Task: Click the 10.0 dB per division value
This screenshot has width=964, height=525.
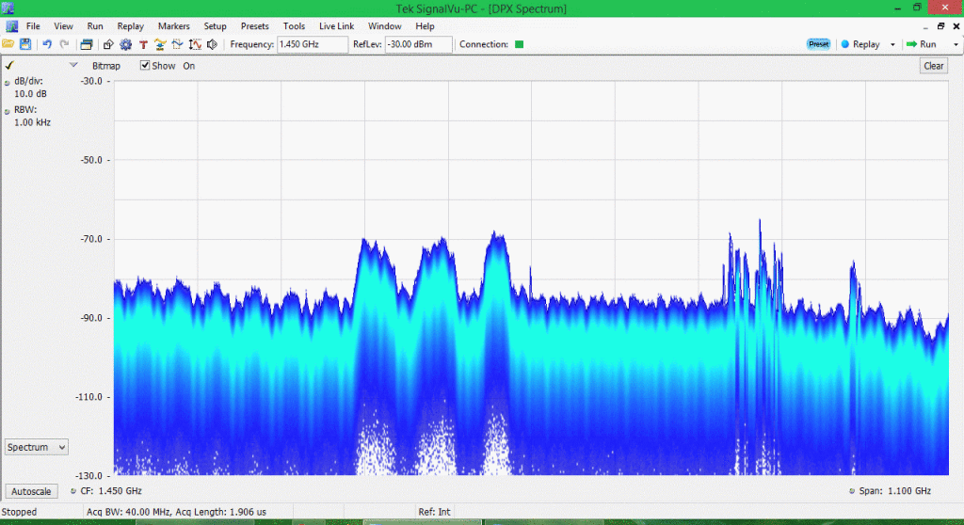Action: point(31,94)
